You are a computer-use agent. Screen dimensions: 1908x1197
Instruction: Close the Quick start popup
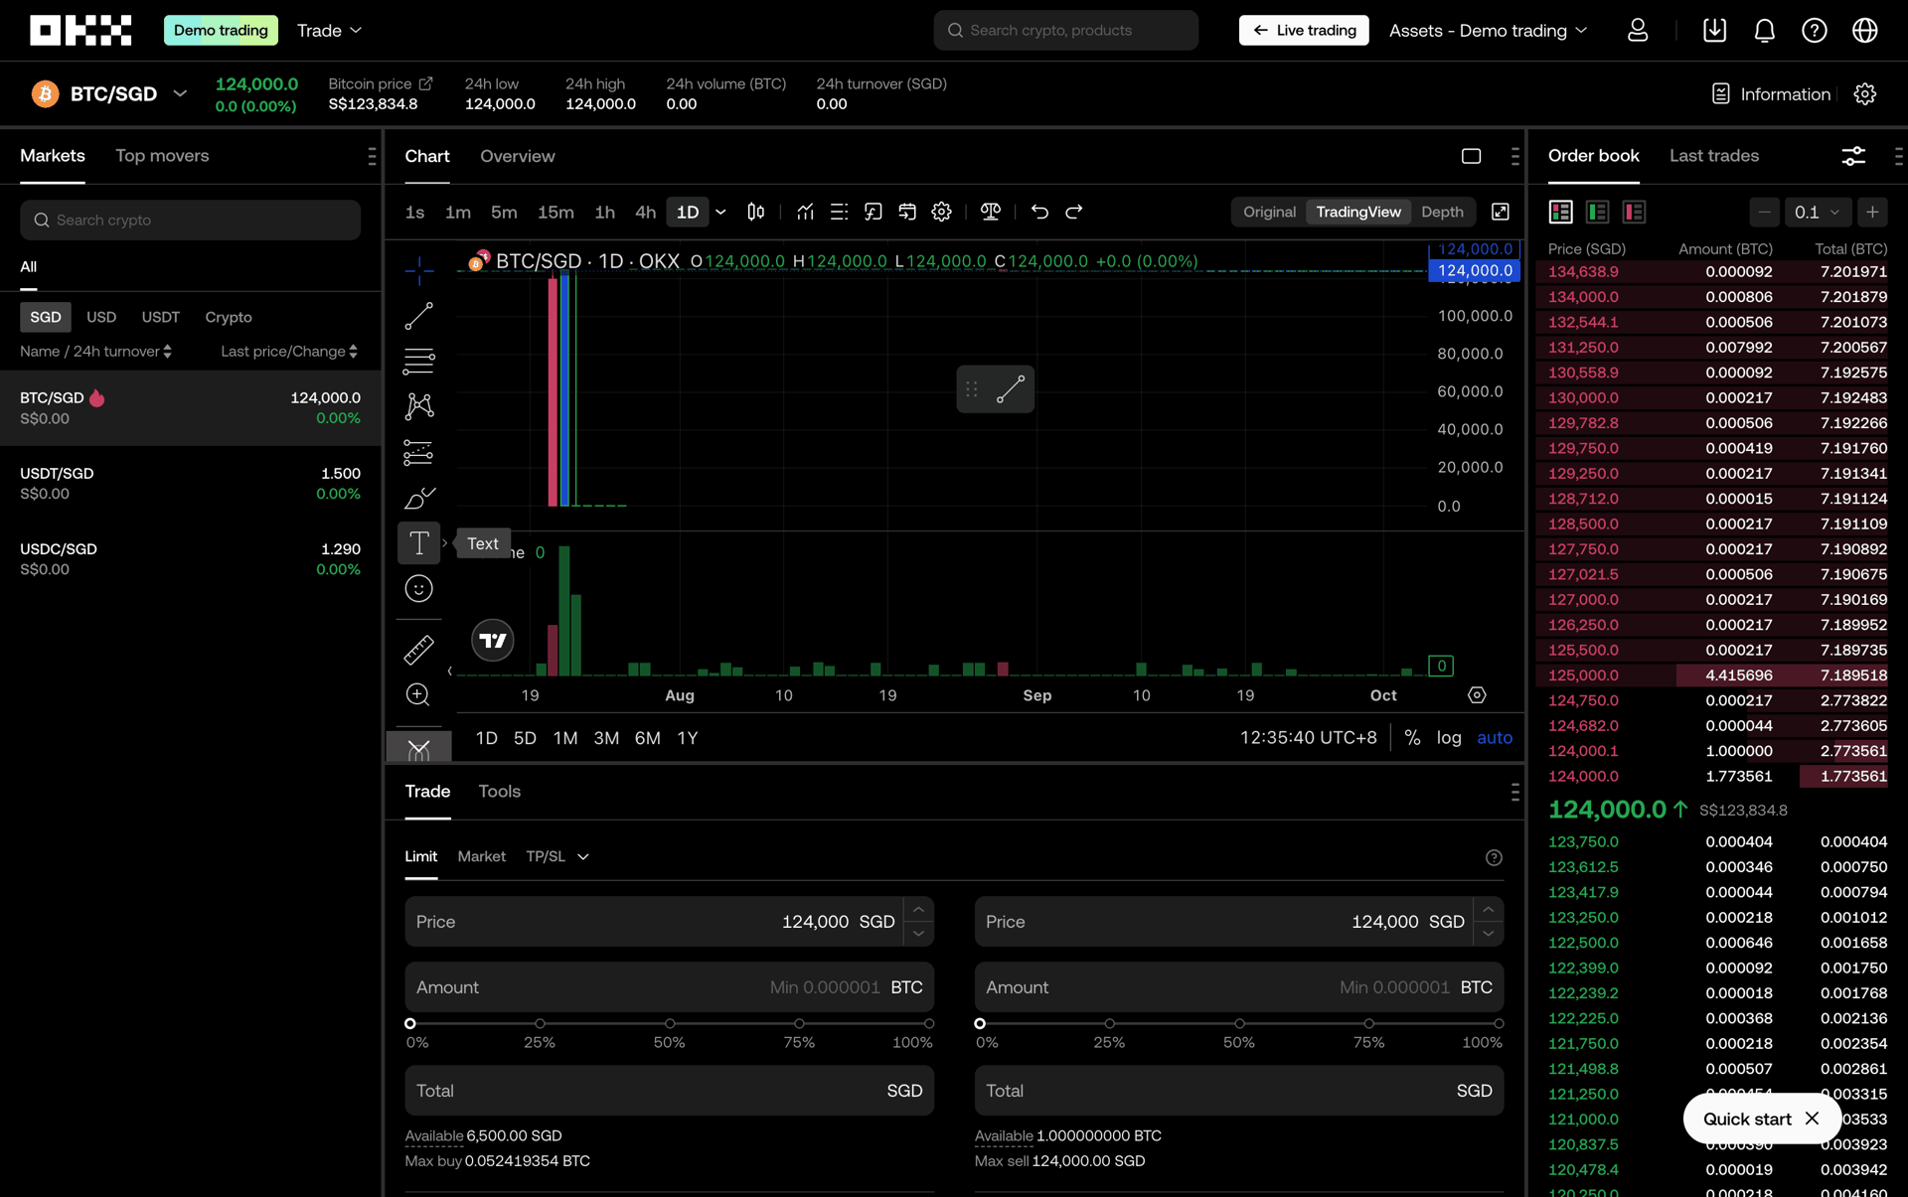(x=1812, y=1119)
